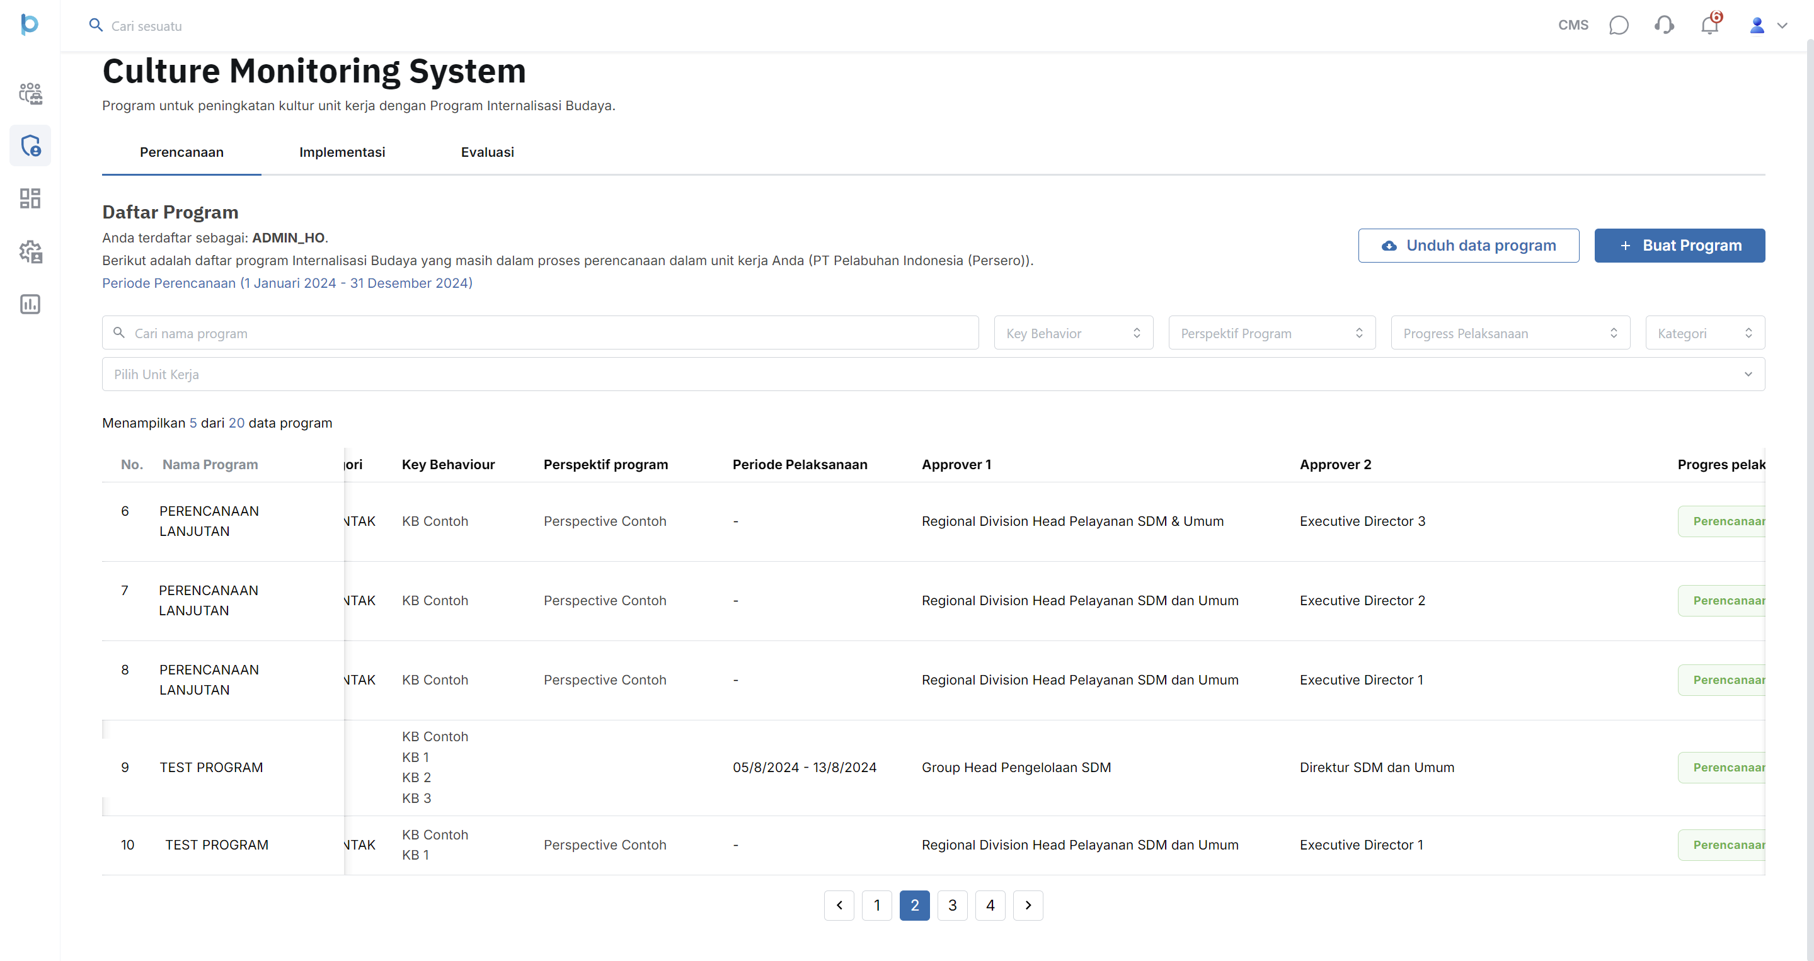This screenshot has width=1814, height=961.
Task: Click the Buat Program button
Action: (1679, 246)
